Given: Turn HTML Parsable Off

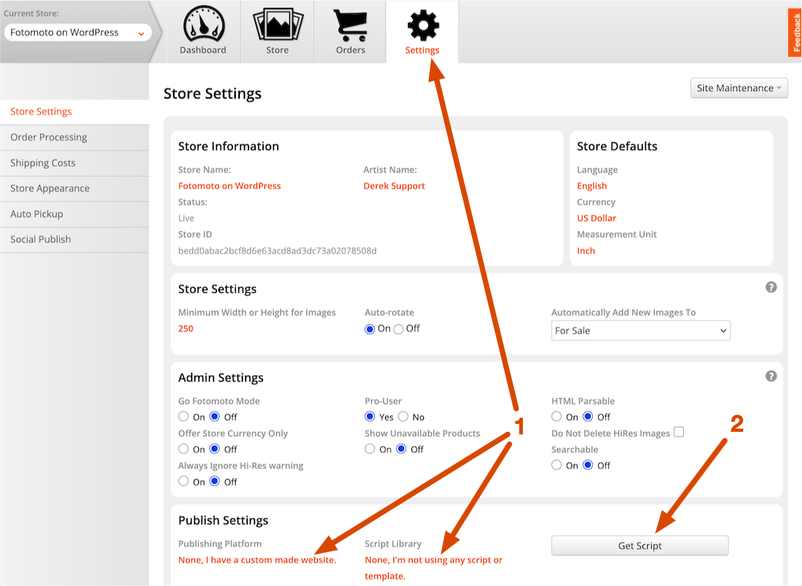Looking at the screenshot, I should (x=588, y=416).
